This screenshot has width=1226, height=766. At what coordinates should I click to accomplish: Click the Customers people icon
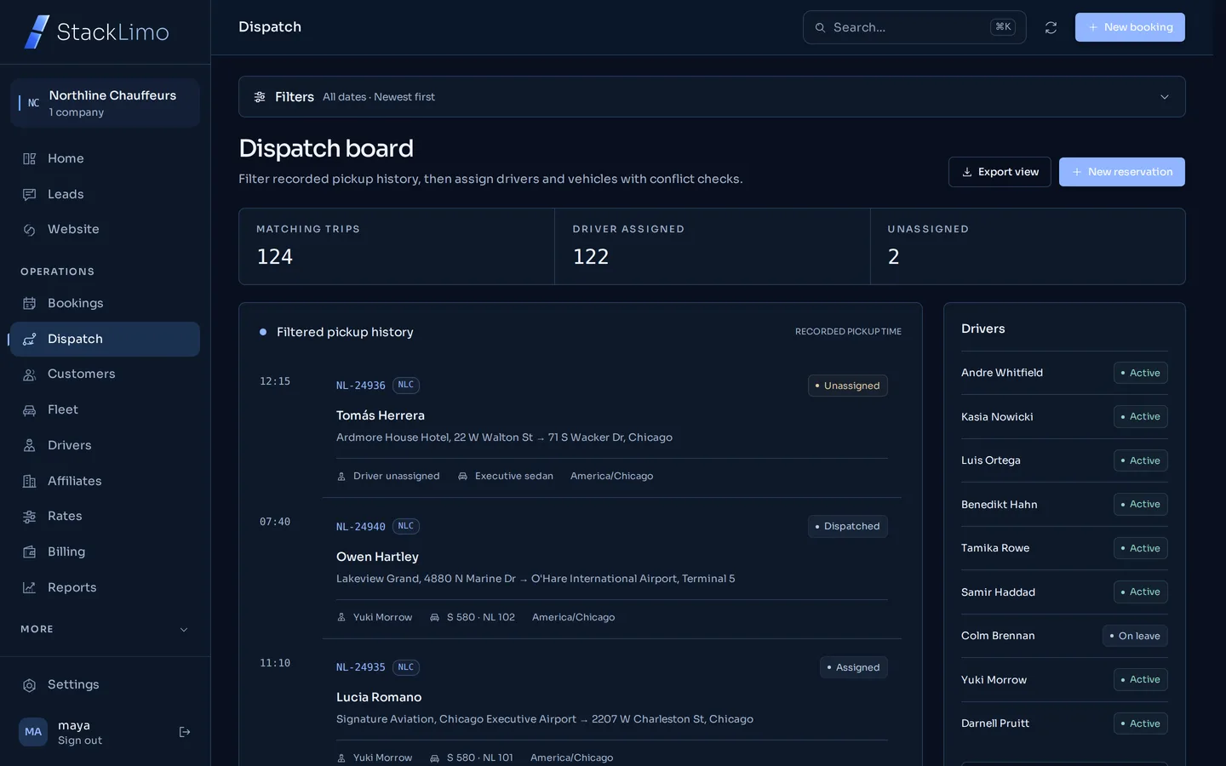30,374
